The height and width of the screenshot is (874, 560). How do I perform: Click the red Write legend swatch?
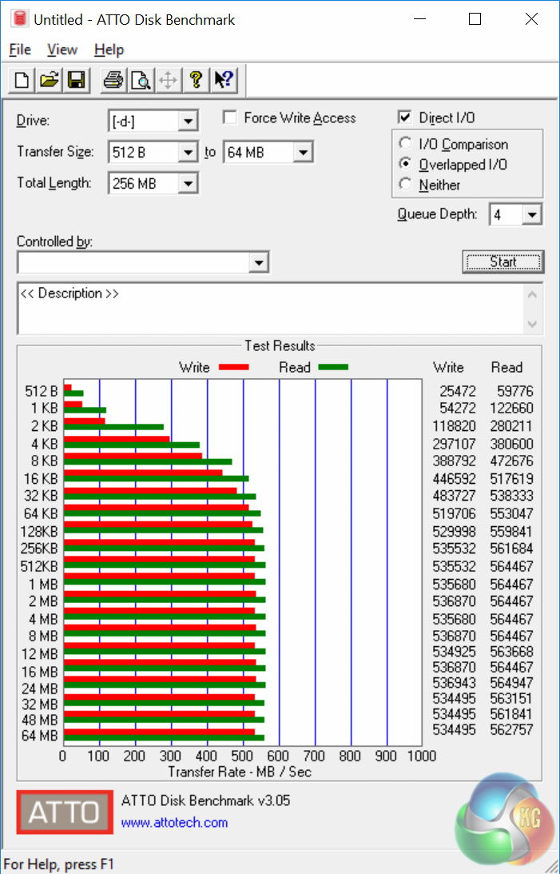[234, 367]
